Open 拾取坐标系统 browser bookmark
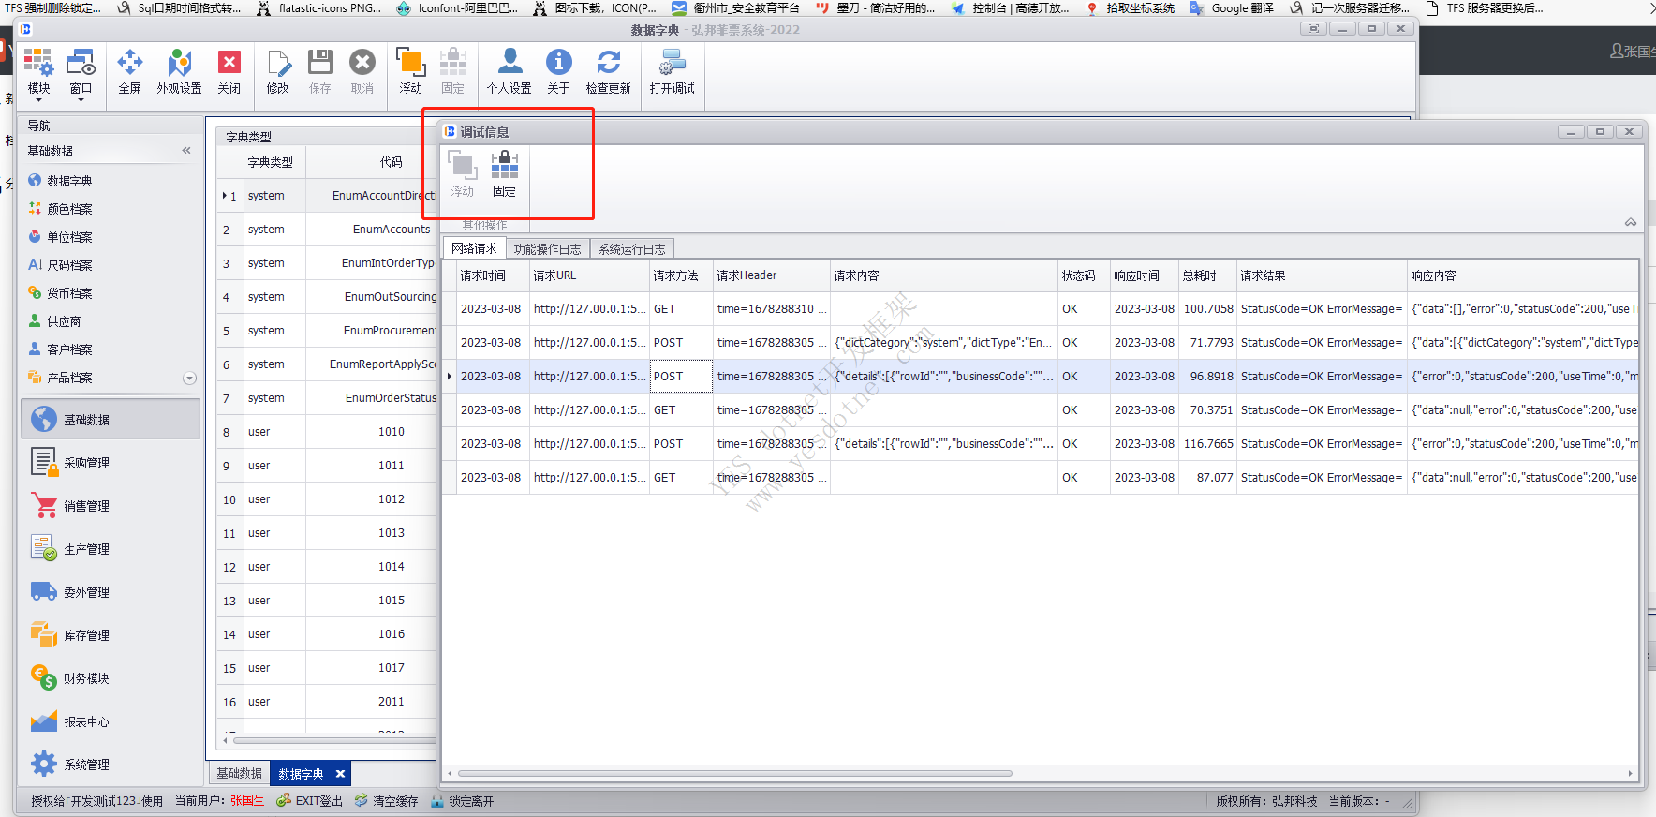 (1131, 8)
